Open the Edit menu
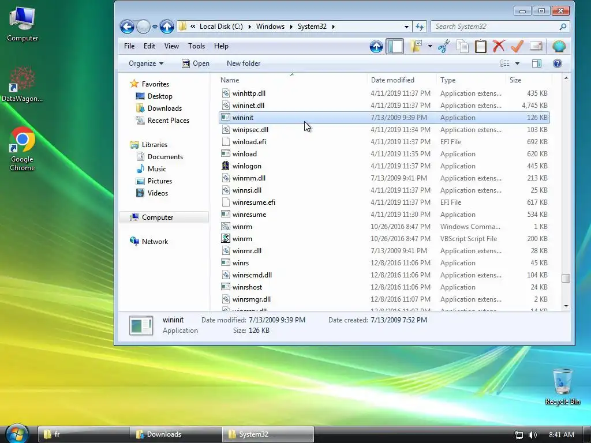 tap(149, 46)
